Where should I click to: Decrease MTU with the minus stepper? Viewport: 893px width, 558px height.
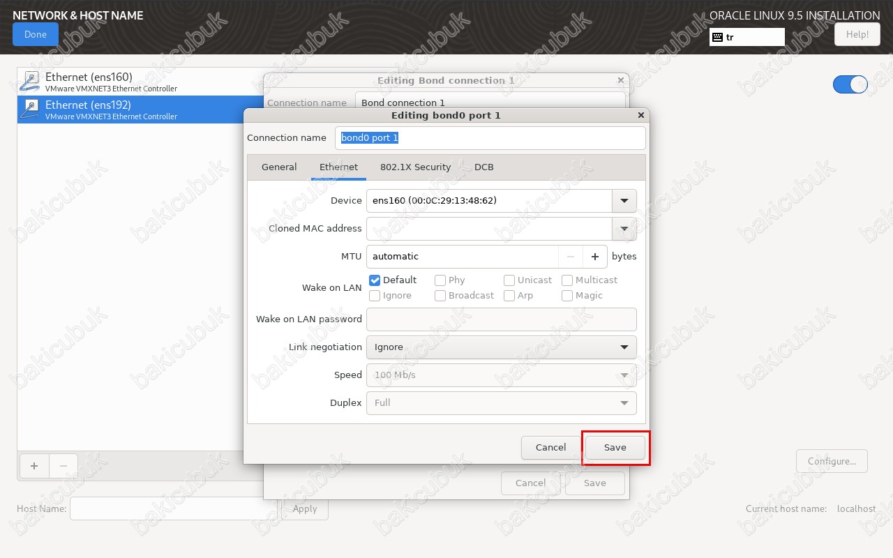pos(571,257)
